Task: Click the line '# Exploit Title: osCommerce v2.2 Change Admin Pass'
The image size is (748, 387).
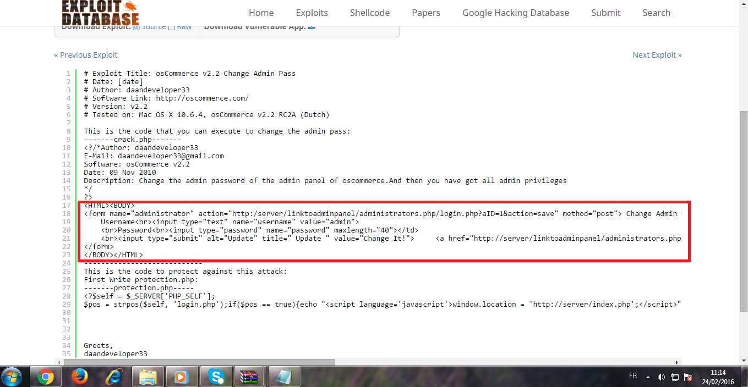Action: 190,73
